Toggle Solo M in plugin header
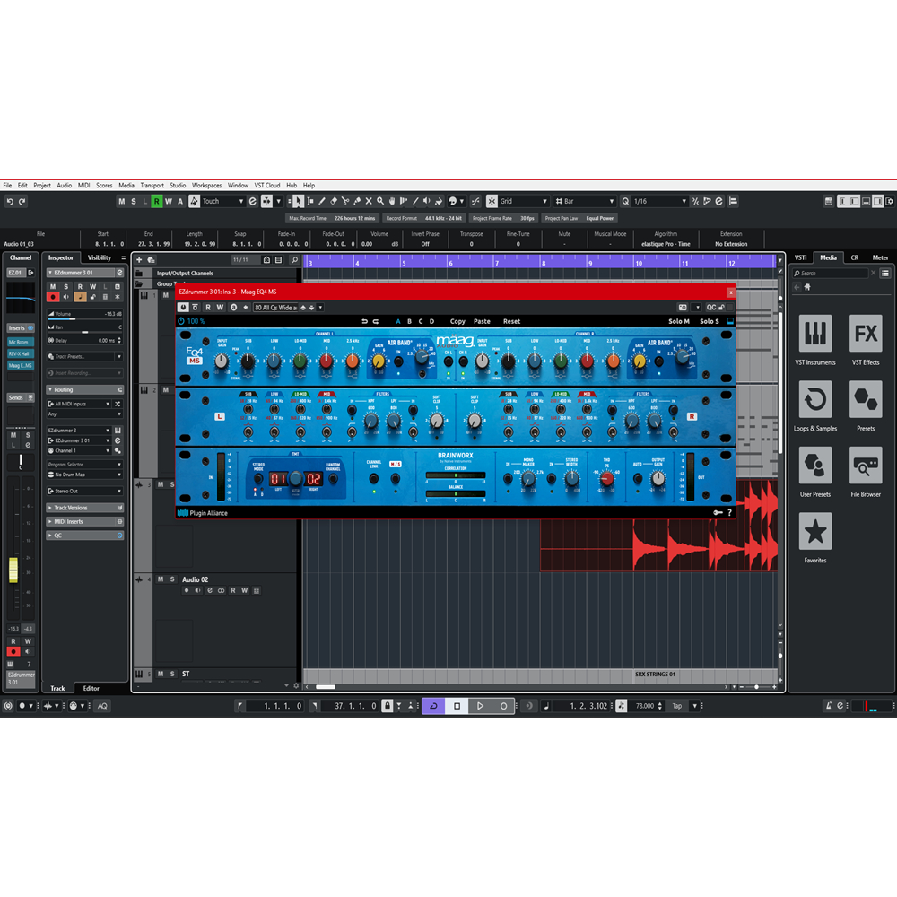Screen dimensions: 897x897 (678, 321)
